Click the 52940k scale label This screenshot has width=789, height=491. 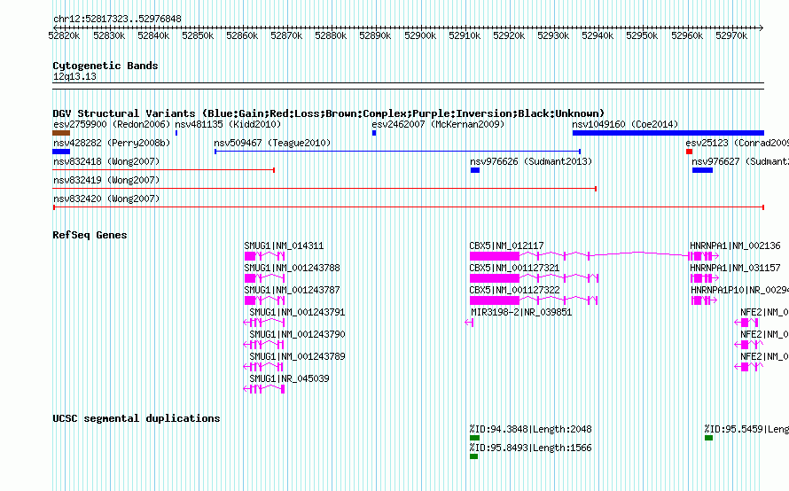coord(598,35)
